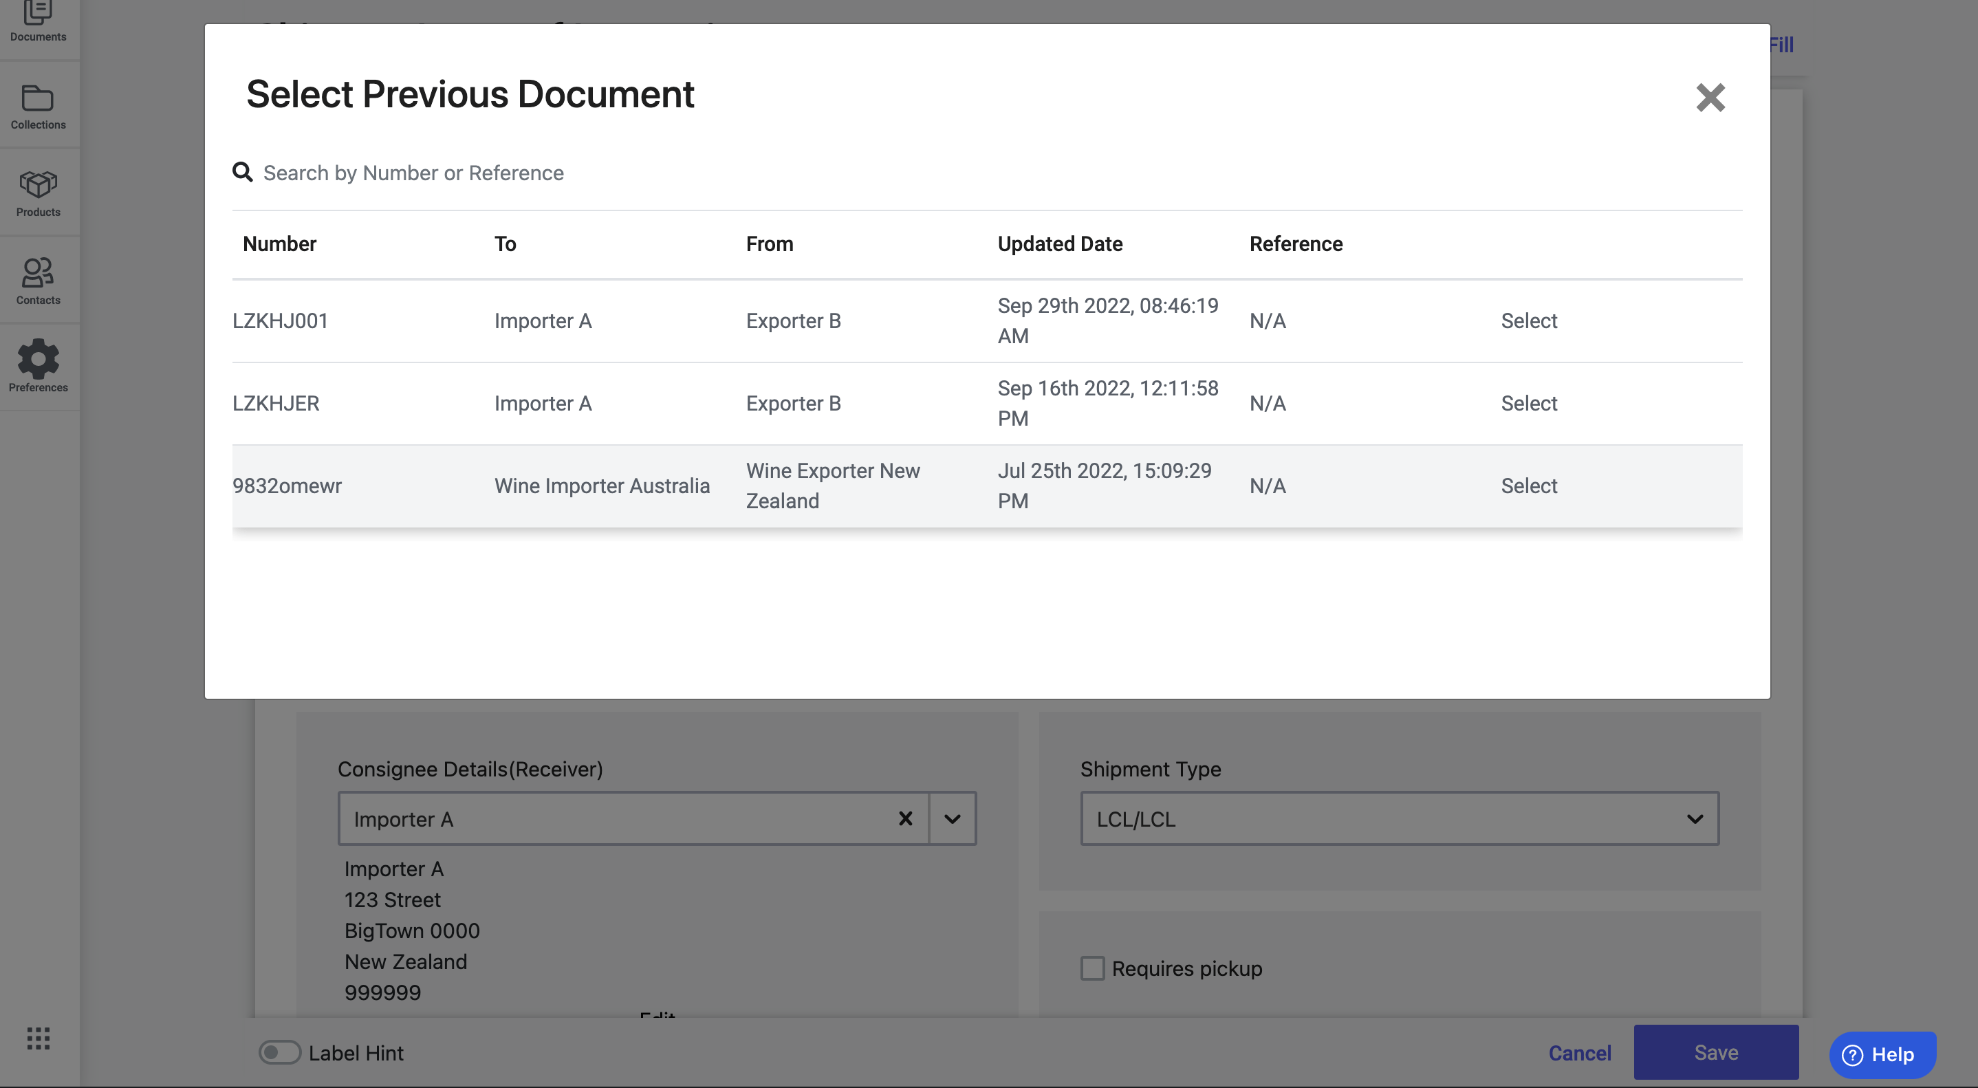Click the Save button

(x=1715, y=1052)
